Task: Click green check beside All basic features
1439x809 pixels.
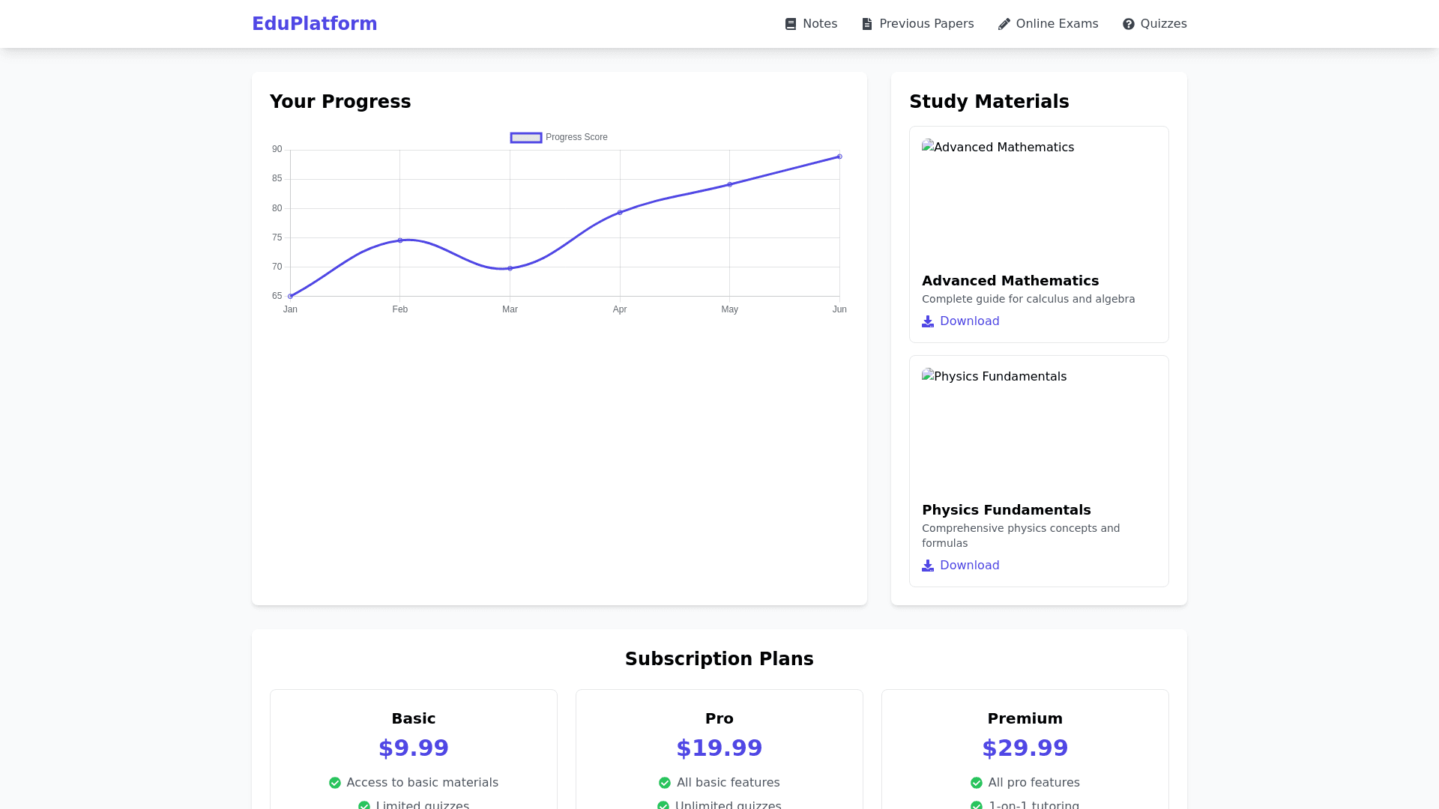Action: (x=665, y=783)
